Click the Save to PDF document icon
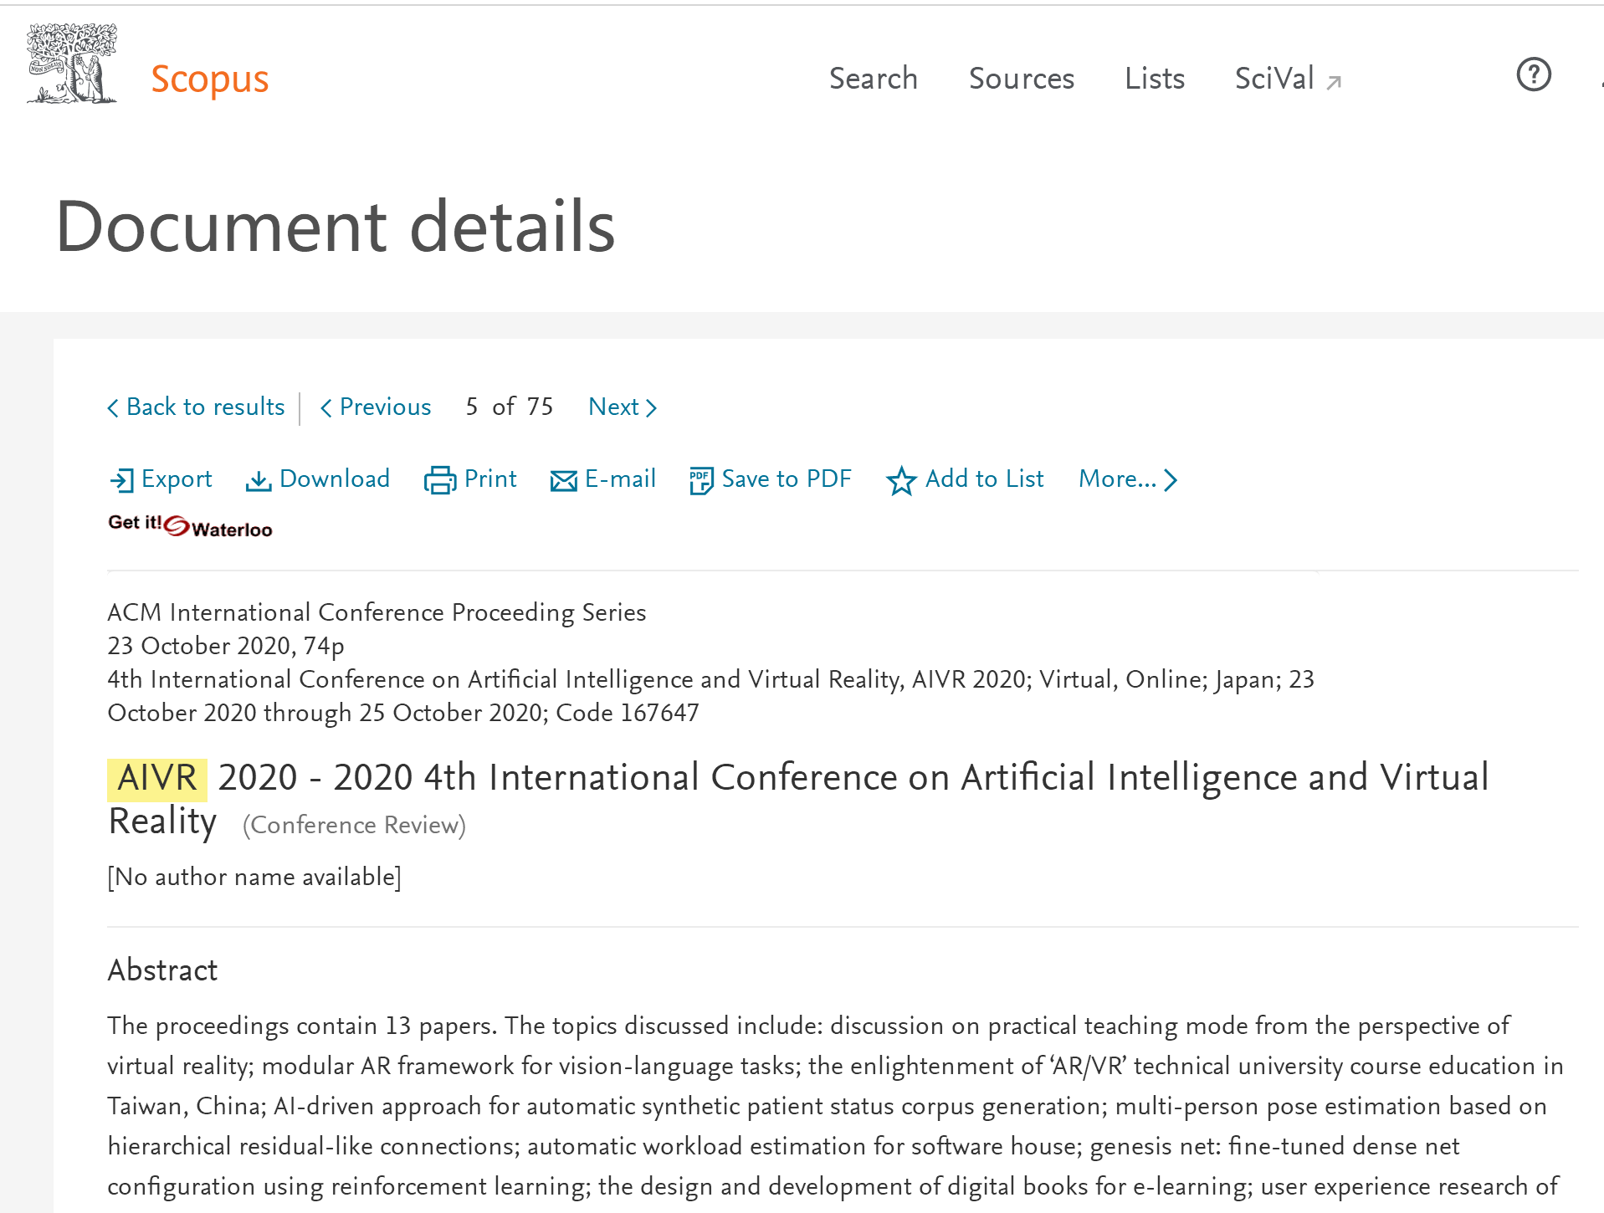 coord(701,481)
